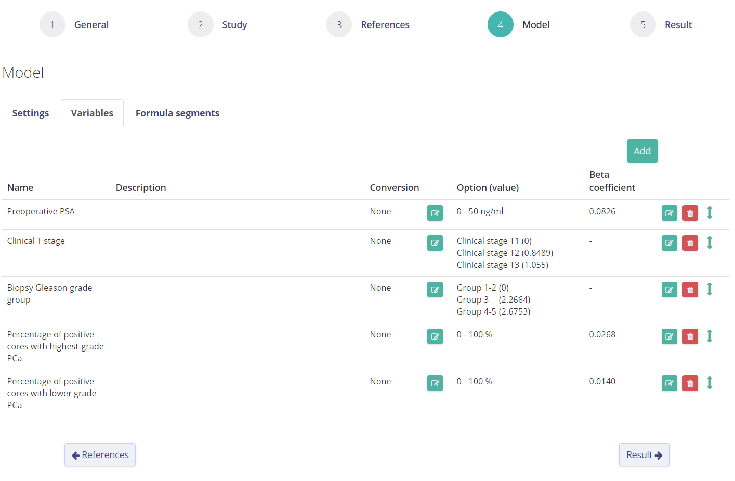
Task: Edit the Clinical T stage variable
Action: pos(669,243)
